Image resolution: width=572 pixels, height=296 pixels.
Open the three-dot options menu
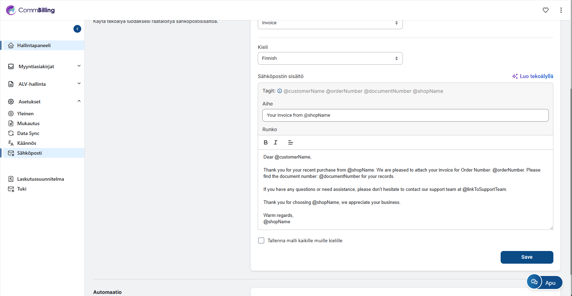(561, 10)
